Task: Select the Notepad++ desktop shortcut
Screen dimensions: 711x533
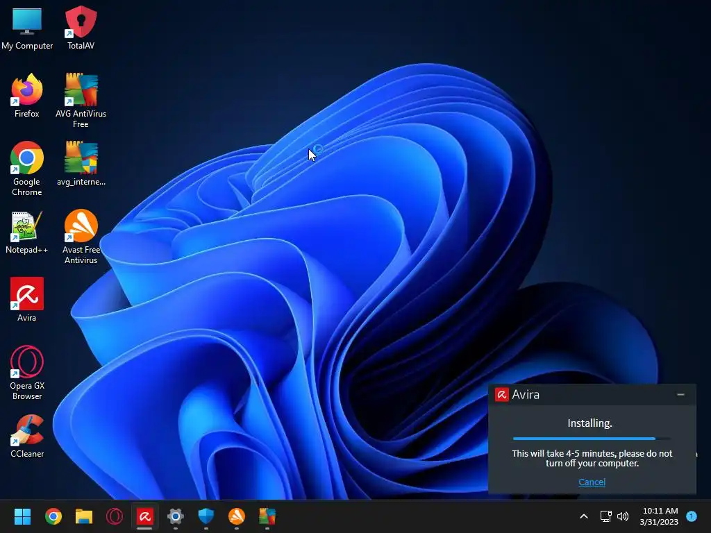Action: pyautogui.click(x=27, y=232)
